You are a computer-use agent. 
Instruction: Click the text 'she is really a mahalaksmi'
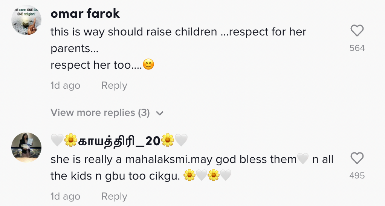[x=120, y=160]
